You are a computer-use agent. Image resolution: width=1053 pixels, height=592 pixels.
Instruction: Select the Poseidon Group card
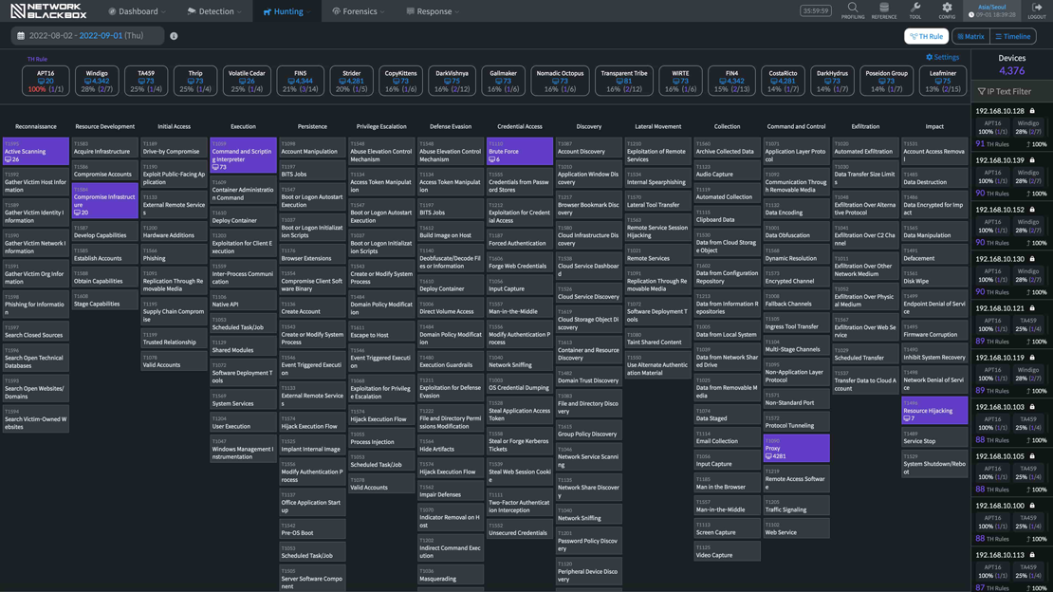[886, 81]
